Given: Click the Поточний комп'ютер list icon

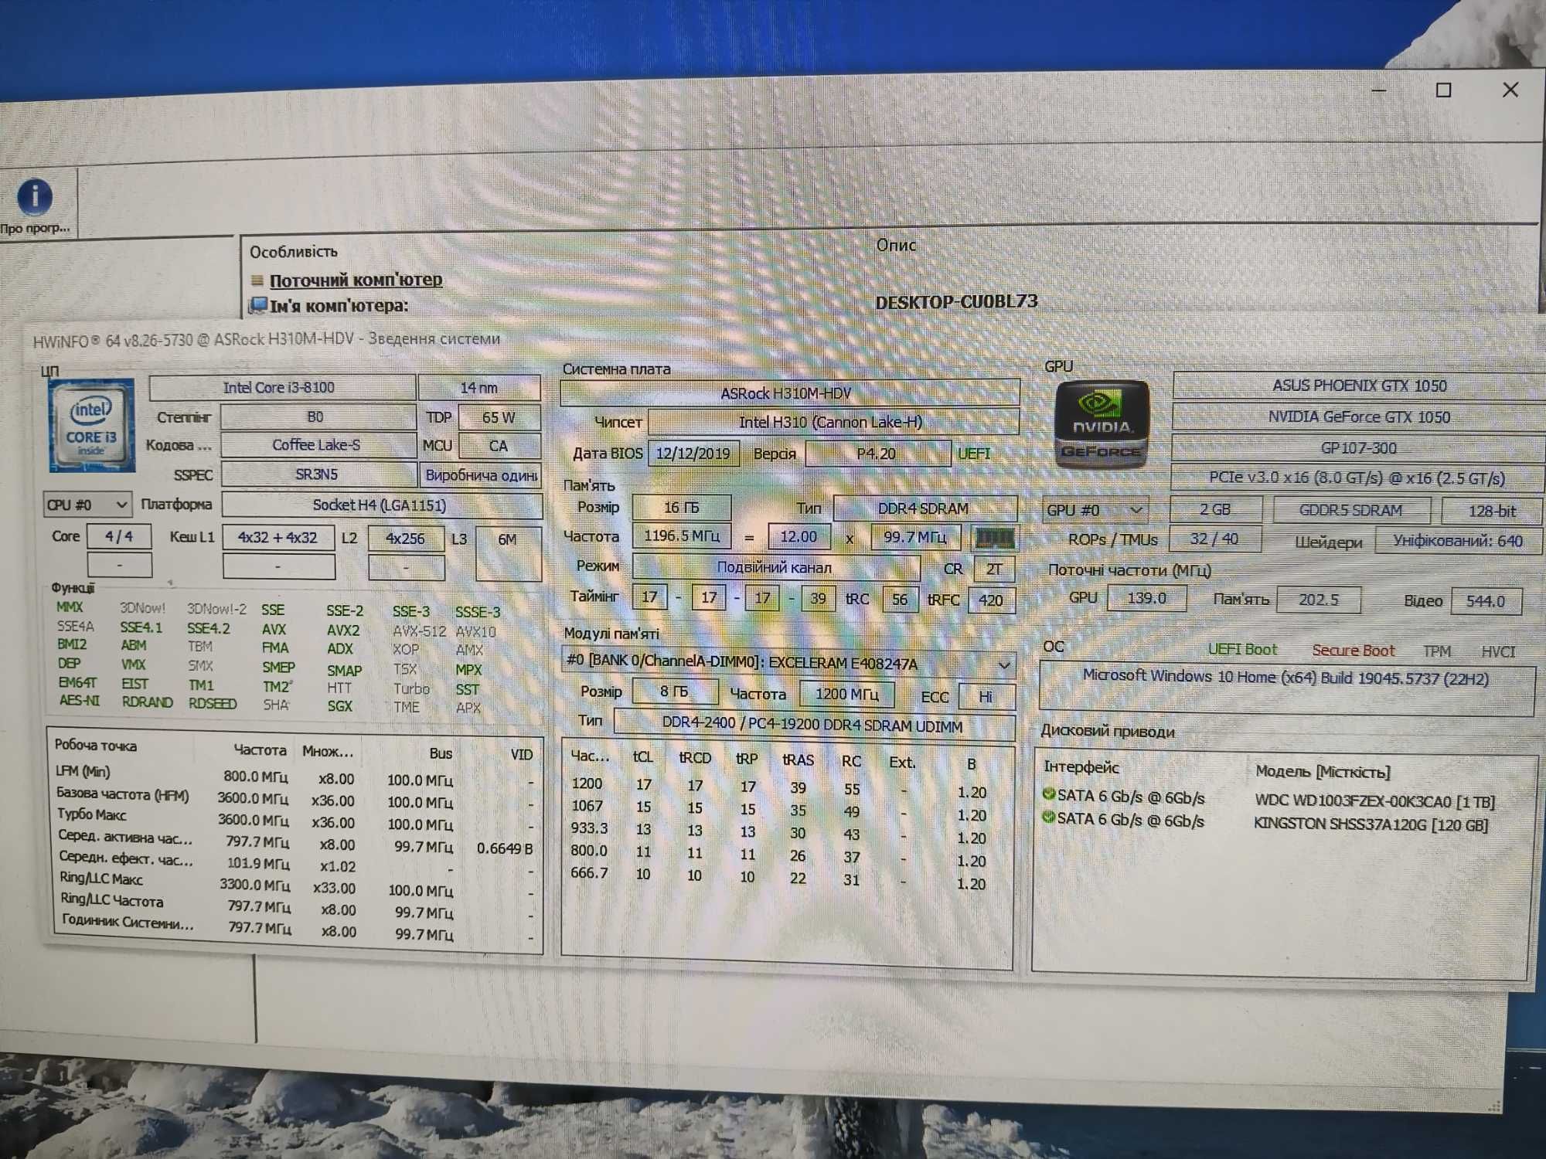Looking at the screenshot, I should click(258, 280).
